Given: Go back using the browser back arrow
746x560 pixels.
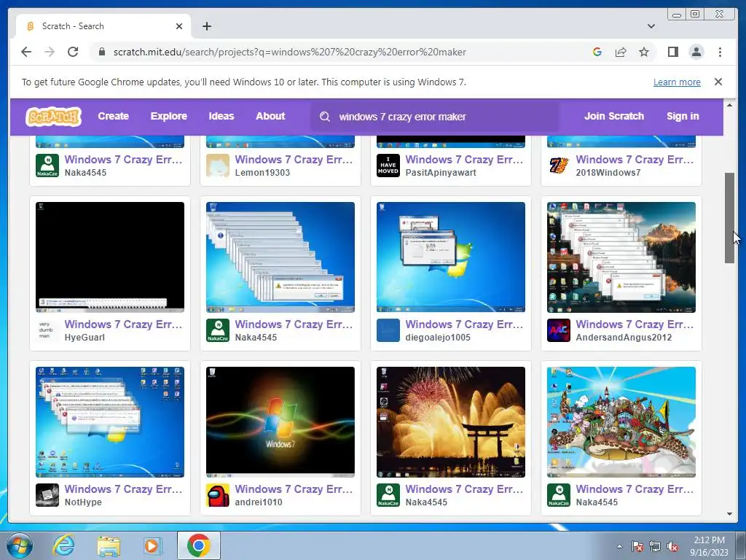Looking at the screenshot, I should 26,52.
